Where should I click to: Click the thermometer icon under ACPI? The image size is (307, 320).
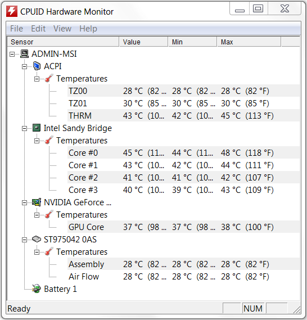49,78
